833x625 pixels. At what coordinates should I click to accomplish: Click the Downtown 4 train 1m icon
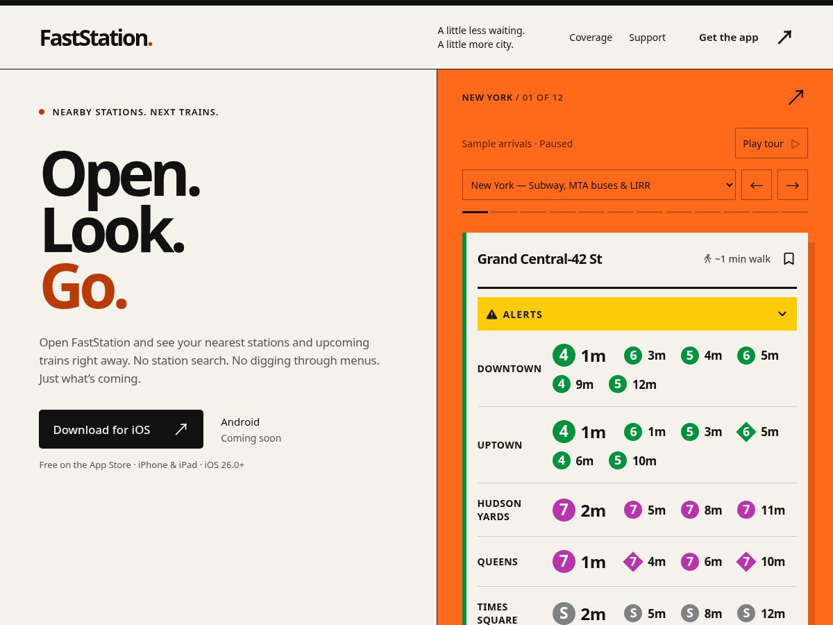point(564,355)
